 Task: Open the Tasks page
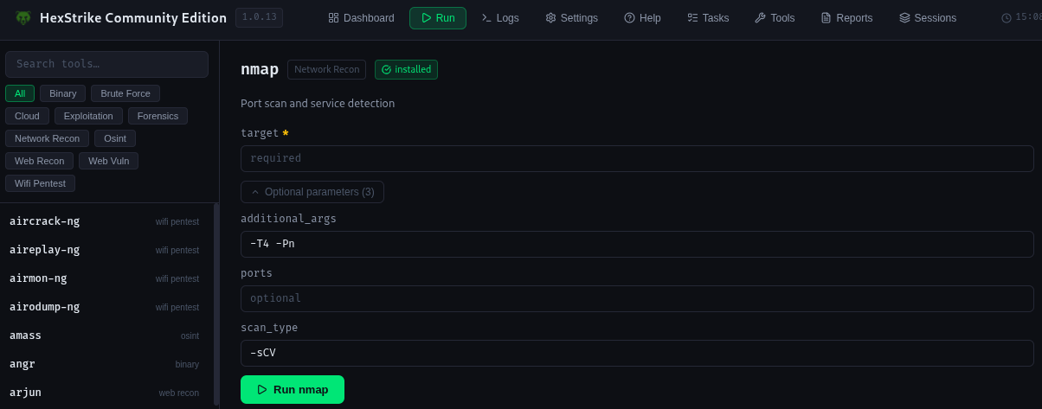click(708, 18)
